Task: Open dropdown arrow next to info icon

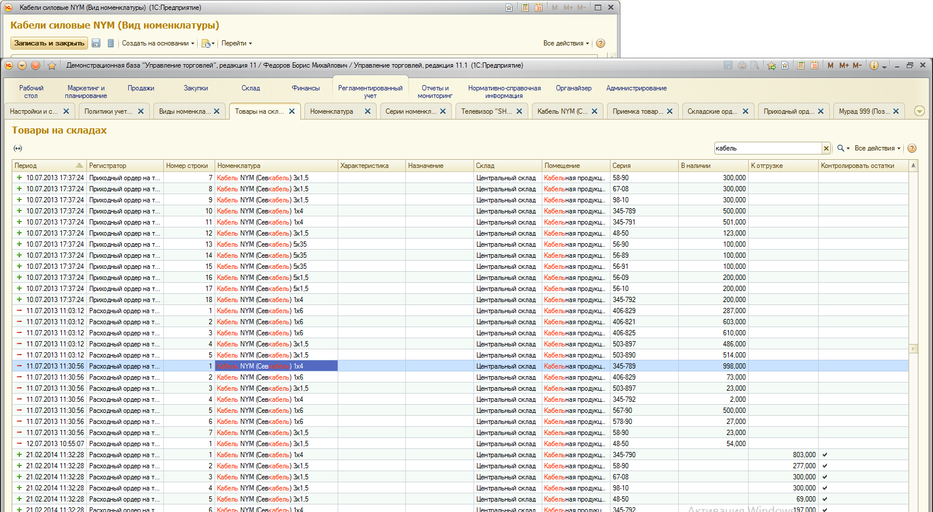Action: coord(884,66)
